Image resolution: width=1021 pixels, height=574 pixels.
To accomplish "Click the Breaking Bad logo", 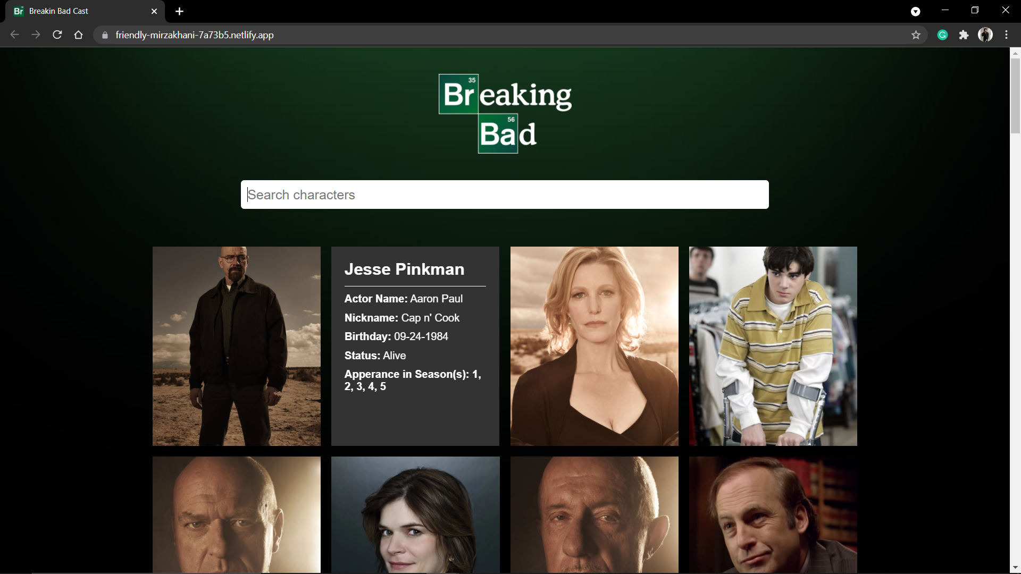I will coord(505,114).
